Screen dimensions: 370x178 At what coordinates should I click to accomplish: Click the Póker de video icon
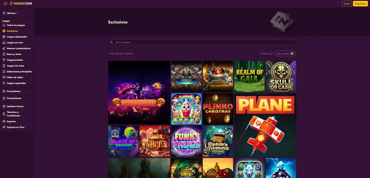(x=4, y=77)
